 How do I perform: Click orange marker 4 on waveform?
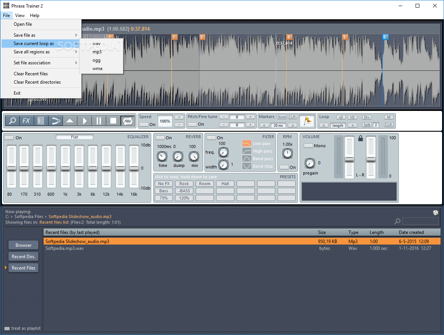(x=289, y=37)
